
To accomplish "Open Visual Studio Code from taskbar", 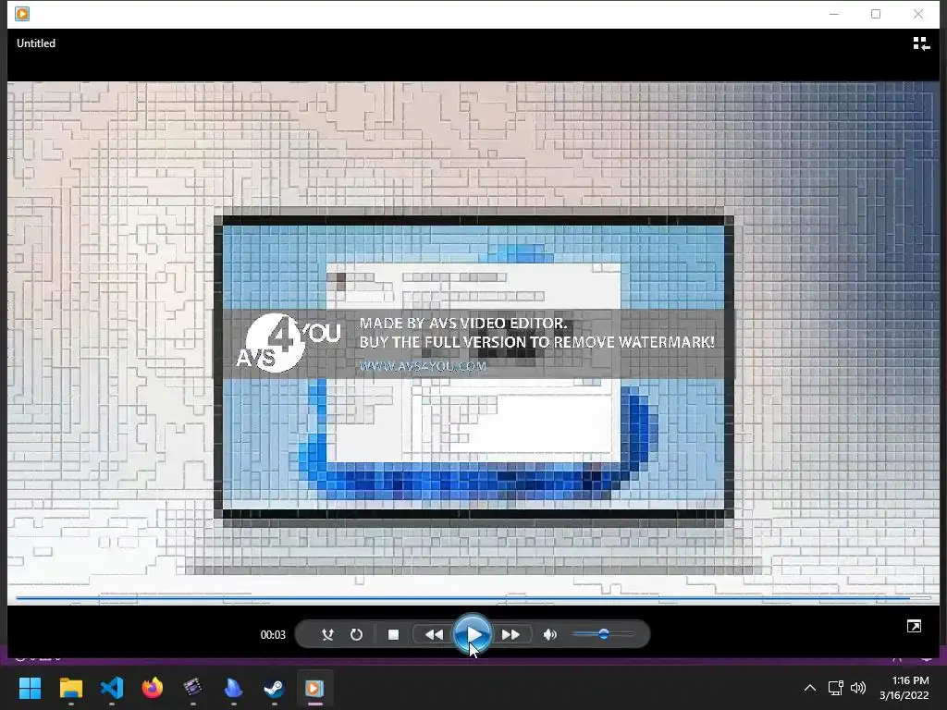I will pyautogui.click(x=112, y=688).
